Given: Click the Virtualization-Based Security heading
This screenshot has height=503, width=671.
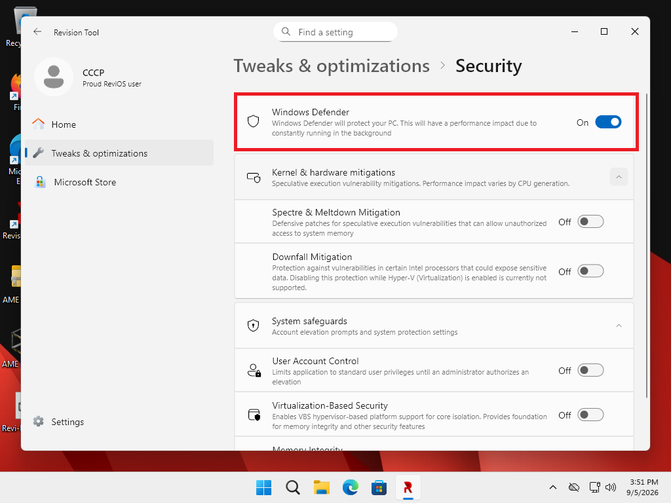Looking at the screenshot, I should pyautogui.click(x=330, y=405).
